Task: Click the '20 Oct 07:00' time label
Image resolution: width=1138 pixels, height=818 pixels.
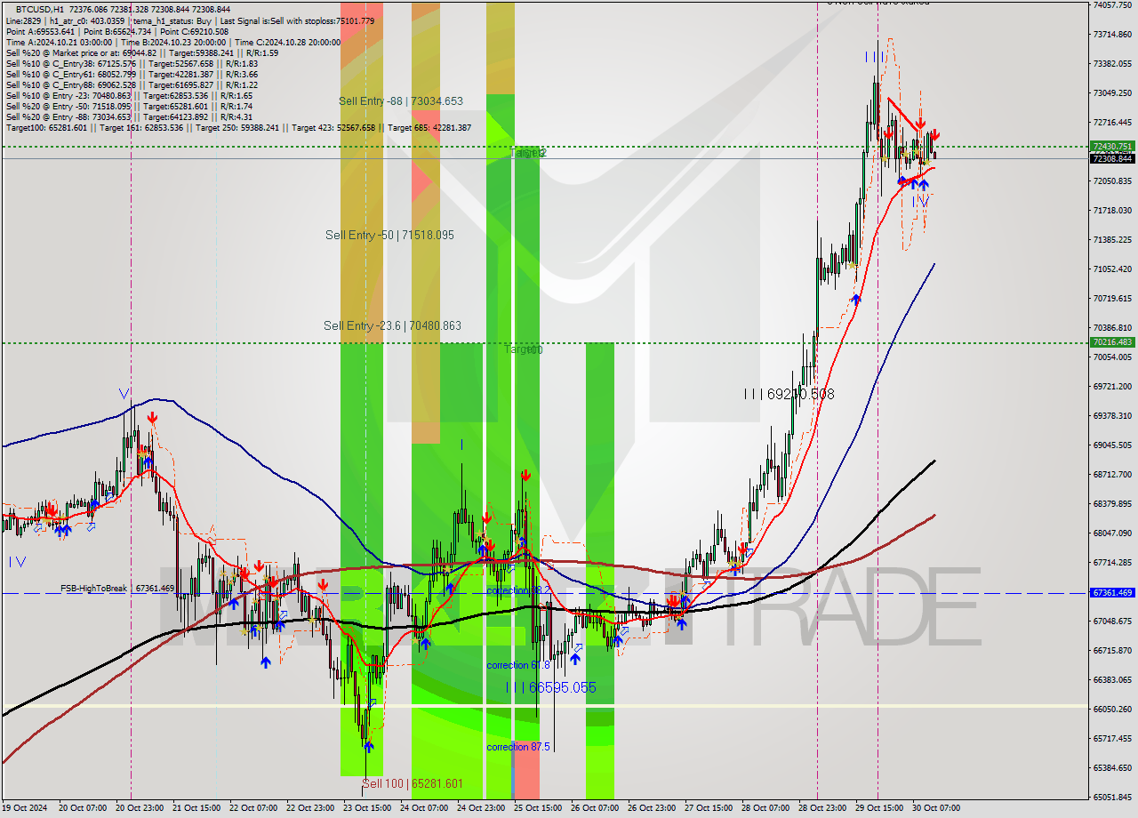Action: (x=81, y=808)
